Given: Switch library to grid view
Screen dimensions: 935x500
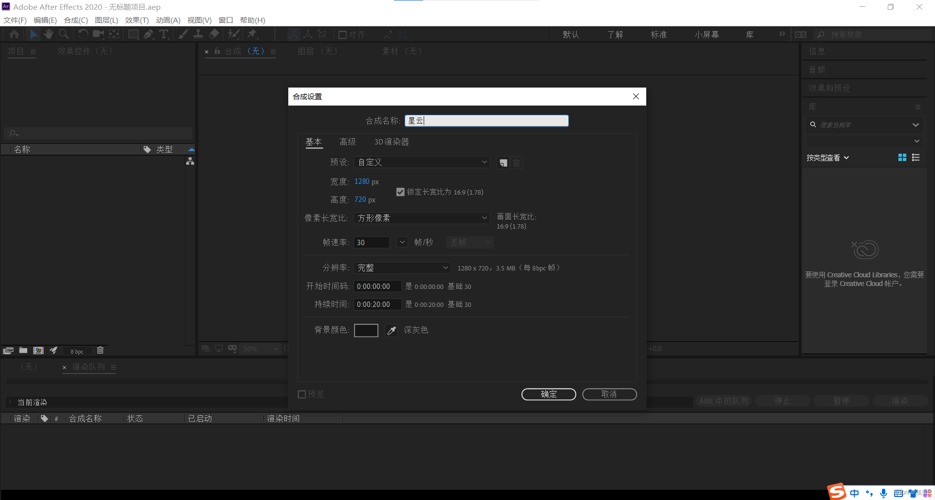Looking at the screenshot, I should coord(902,158).
